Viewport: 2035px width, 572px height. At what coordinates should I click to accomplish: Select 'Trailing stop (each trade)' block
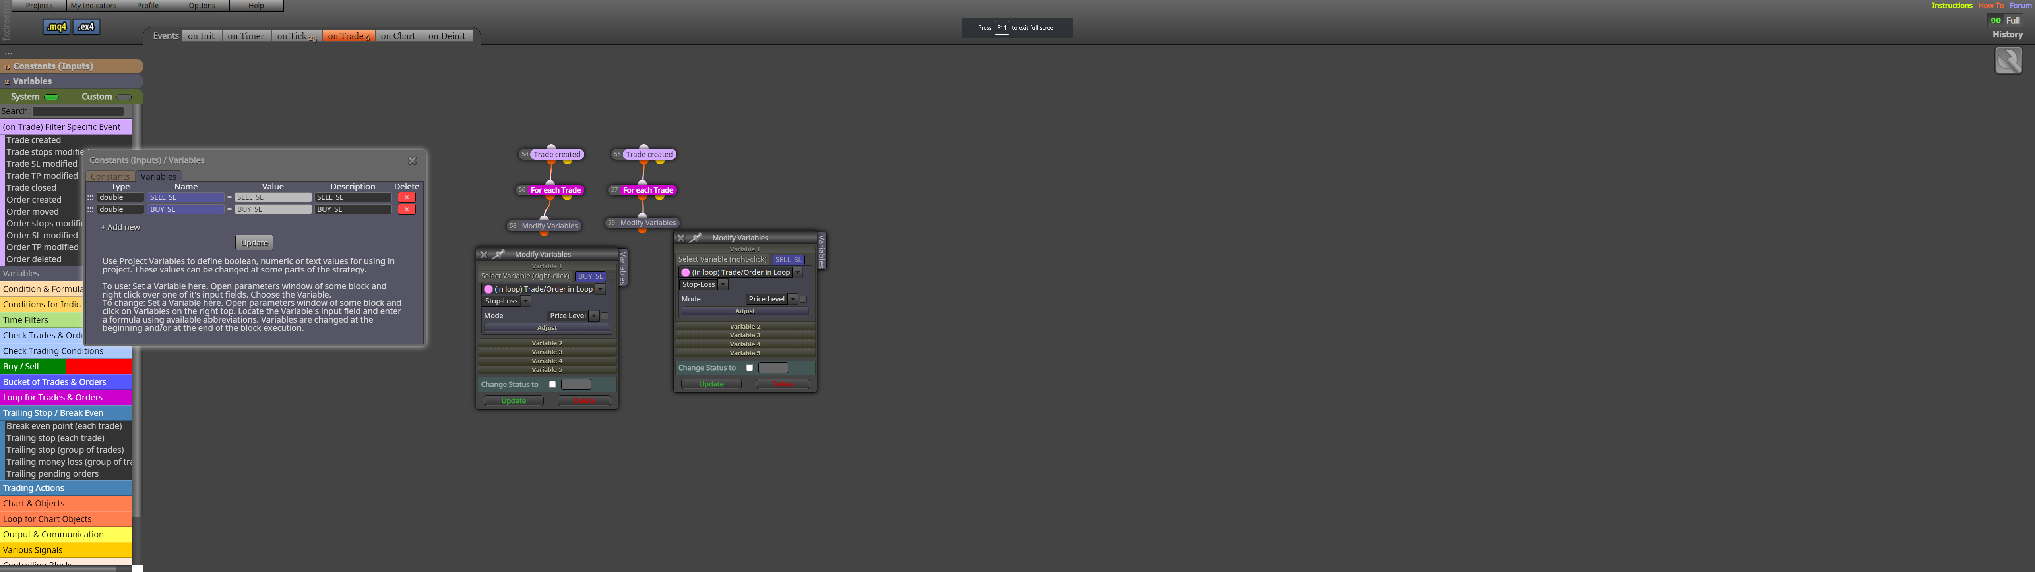pos(55,439)
